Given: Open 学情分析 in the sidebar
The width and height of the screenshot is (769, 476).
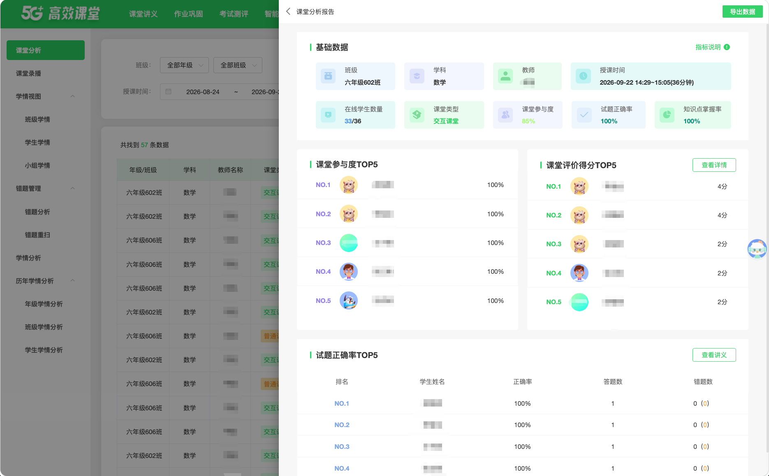Looking at the screenshot, I should pos(28,258).
